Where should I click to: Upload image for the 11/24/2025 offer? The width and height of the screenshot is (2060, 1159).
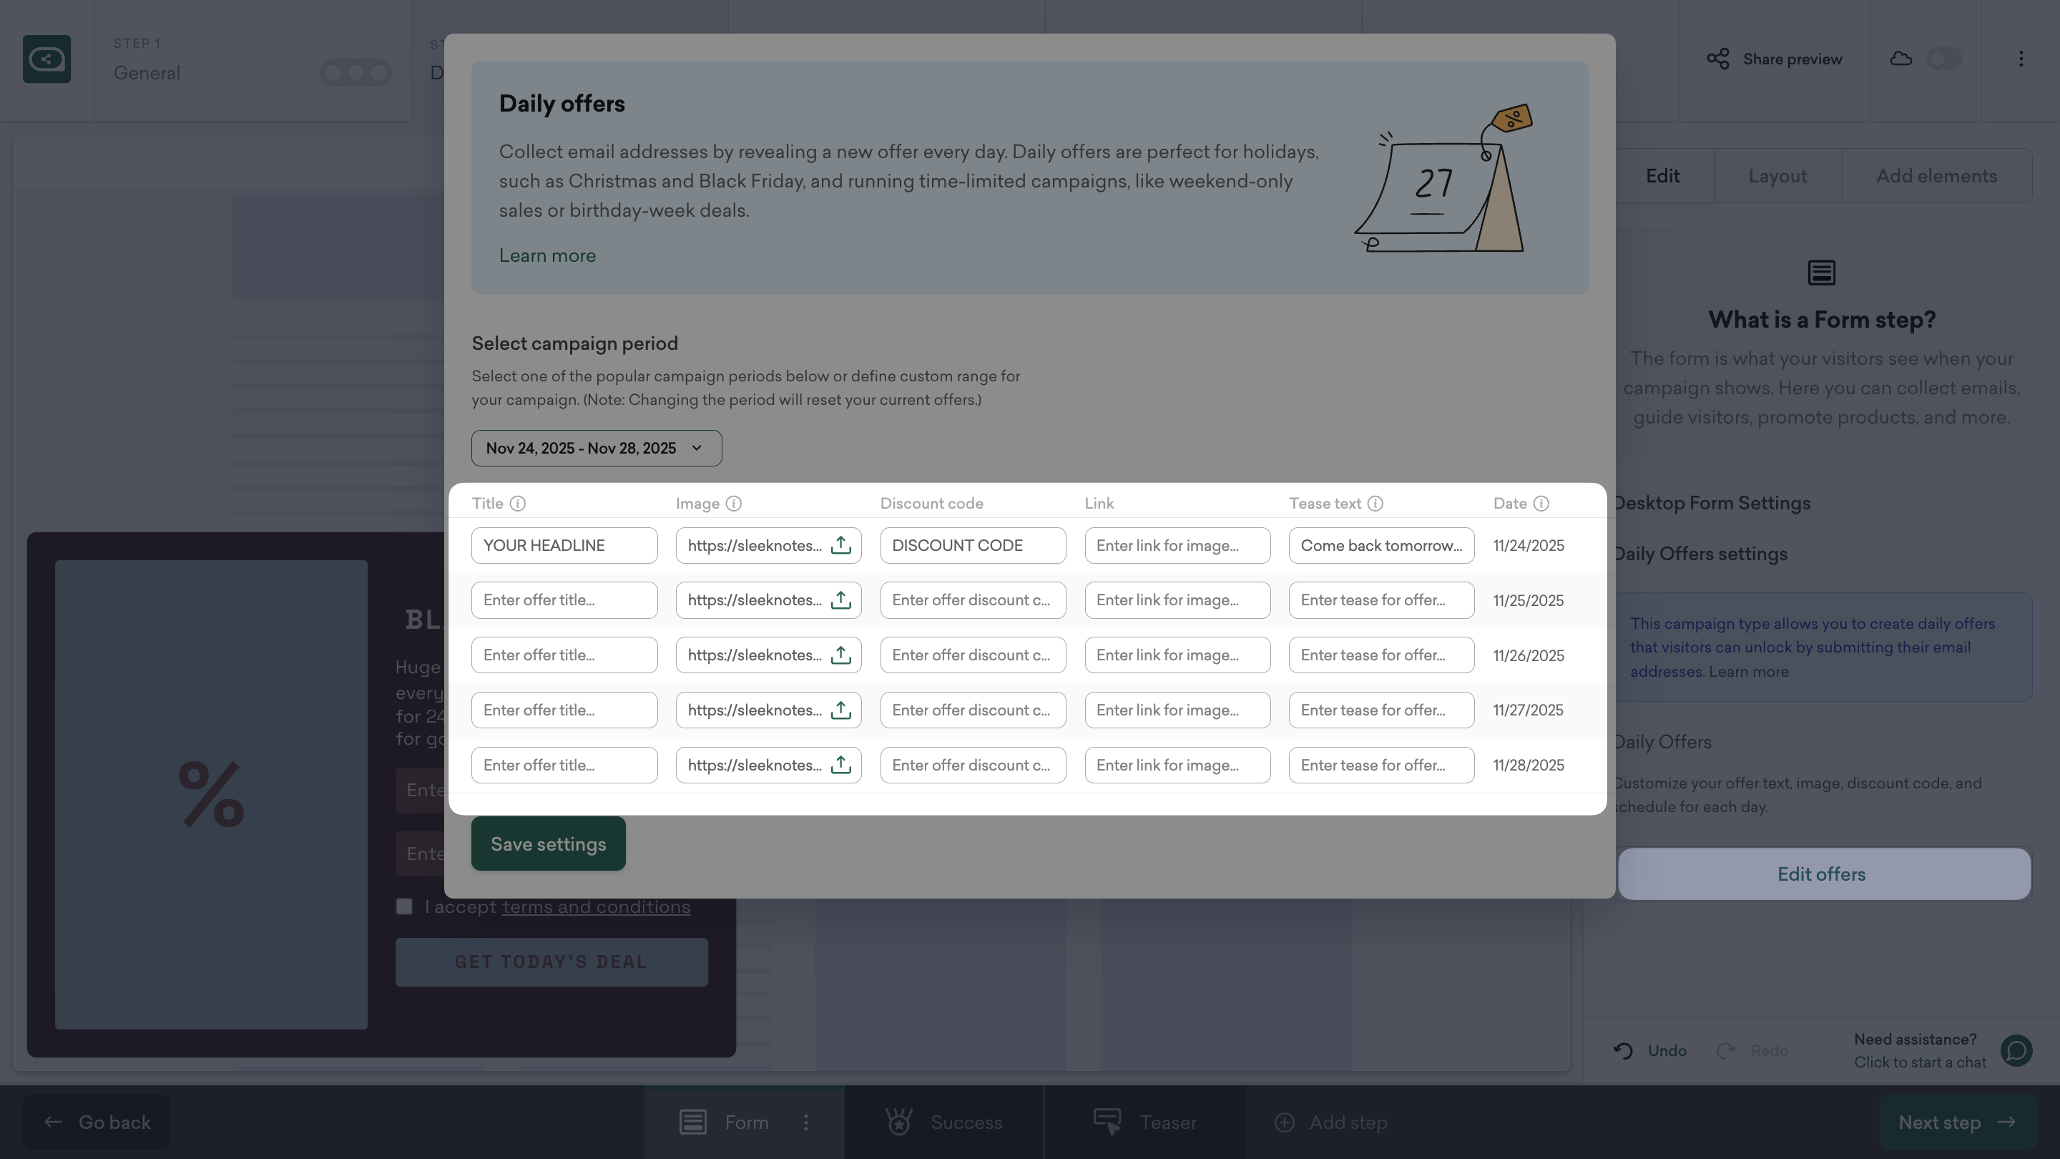click(840, 545)
